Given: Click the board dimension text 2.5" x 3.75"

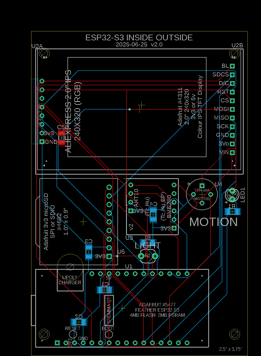Looking at the screenshot, I should pyautogui.click(x=231, y=349).
